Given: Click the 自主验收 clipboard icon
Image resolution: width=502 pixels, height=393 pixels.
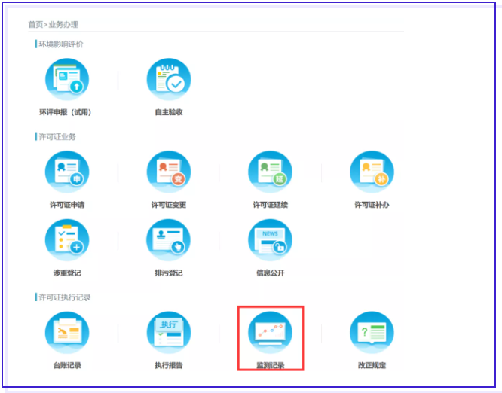Looking at the screenshot, I should click(168, 80).
